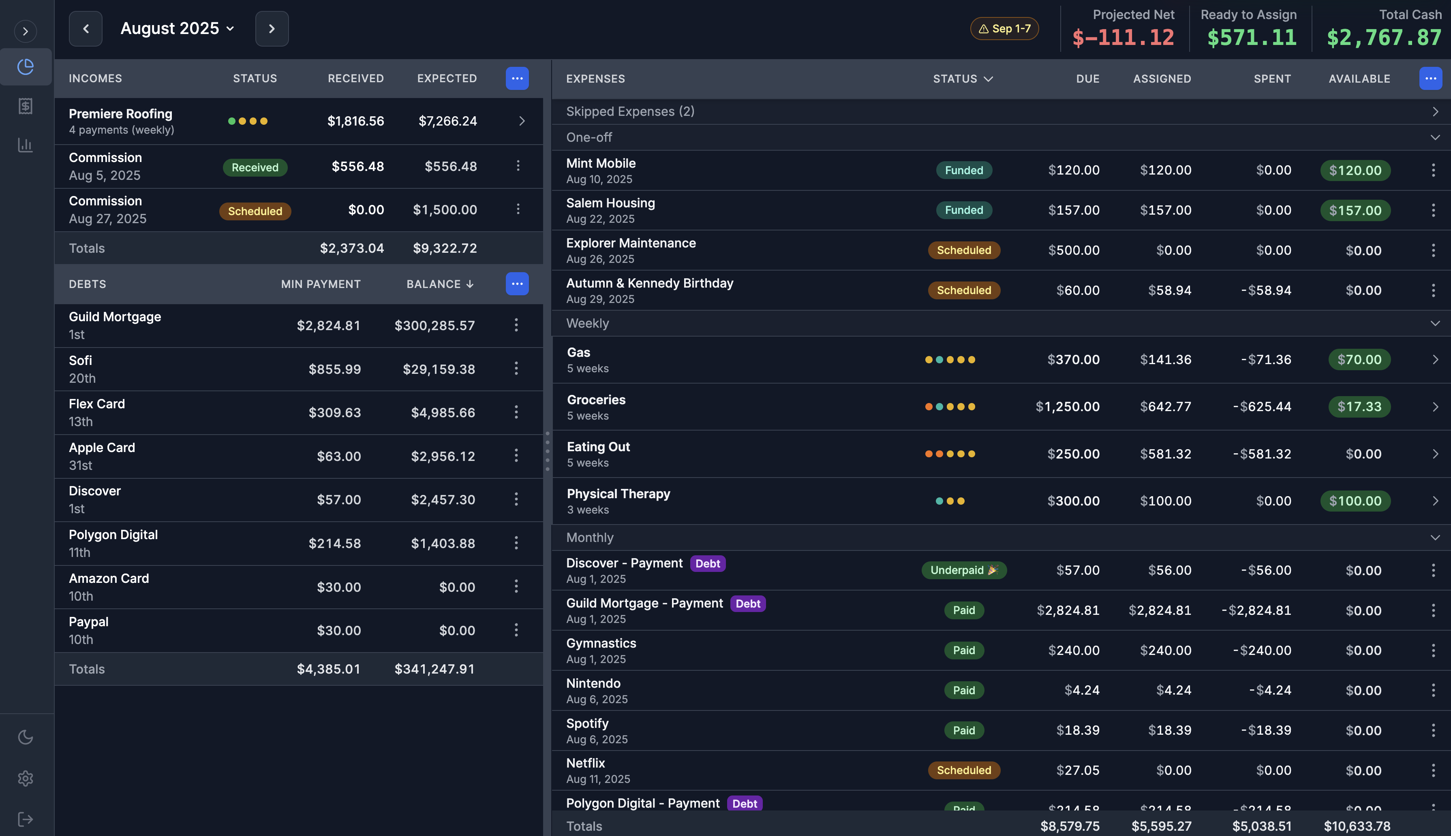Viewport: 1451px width, 836px height.
Task: Open Apple Card debt row menu
Action: [516, 456]
